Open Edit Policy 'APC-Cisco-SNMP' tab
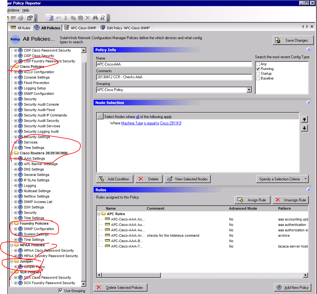Viewport: 317px width, 294px height. (x=125, y=28)
